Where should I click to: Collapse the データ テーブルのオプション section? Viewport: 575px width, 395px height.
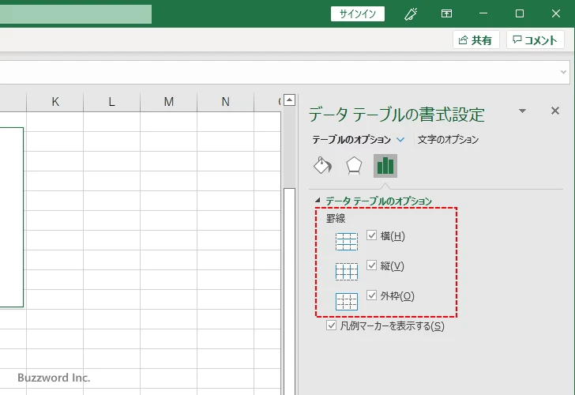pos(318,200)
